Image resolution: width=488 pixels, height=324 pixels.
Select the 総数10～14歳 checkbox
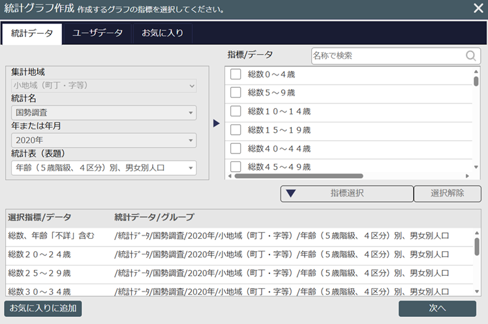236,111
